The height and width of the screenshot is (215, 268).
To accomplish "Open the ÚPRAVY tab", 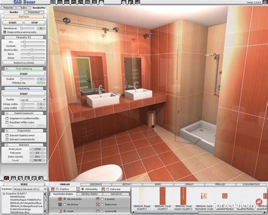I will point(189,184).
